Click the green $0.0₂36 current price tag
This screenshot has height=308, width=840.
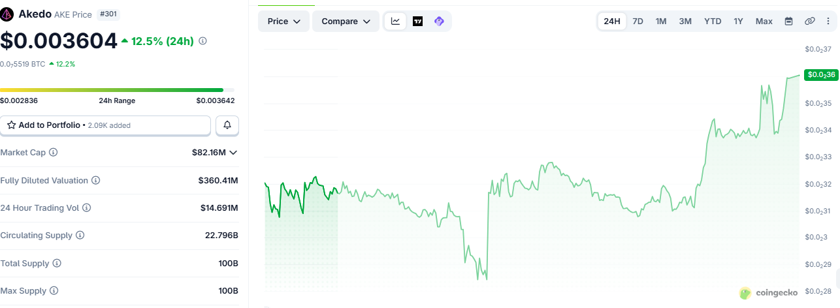(821, 74)
